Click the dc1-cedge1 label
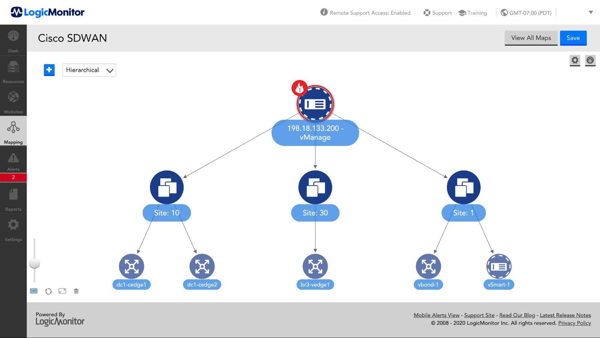The height and width of the screenshot is (338, 600). tap(131, 285)
